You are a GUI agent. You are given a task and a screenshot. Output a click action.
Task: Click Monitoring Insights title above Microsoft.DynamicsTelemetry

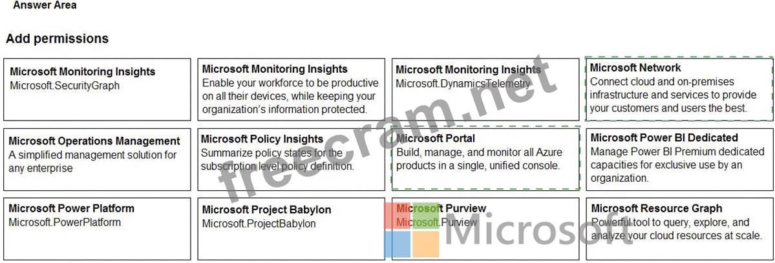click(x=468, y=70)
